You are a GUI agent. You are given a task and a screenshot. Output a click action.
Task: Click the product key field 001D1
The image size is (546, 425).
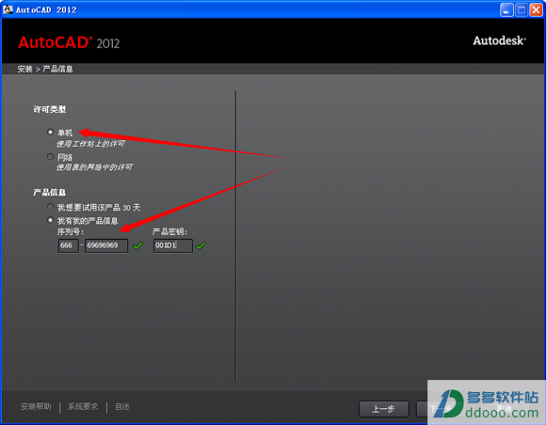click(172, 245)
